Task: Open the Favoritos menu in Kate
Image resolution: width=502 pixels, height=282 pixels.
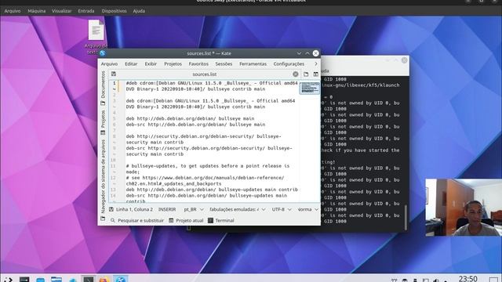Action: coord(198,64)
